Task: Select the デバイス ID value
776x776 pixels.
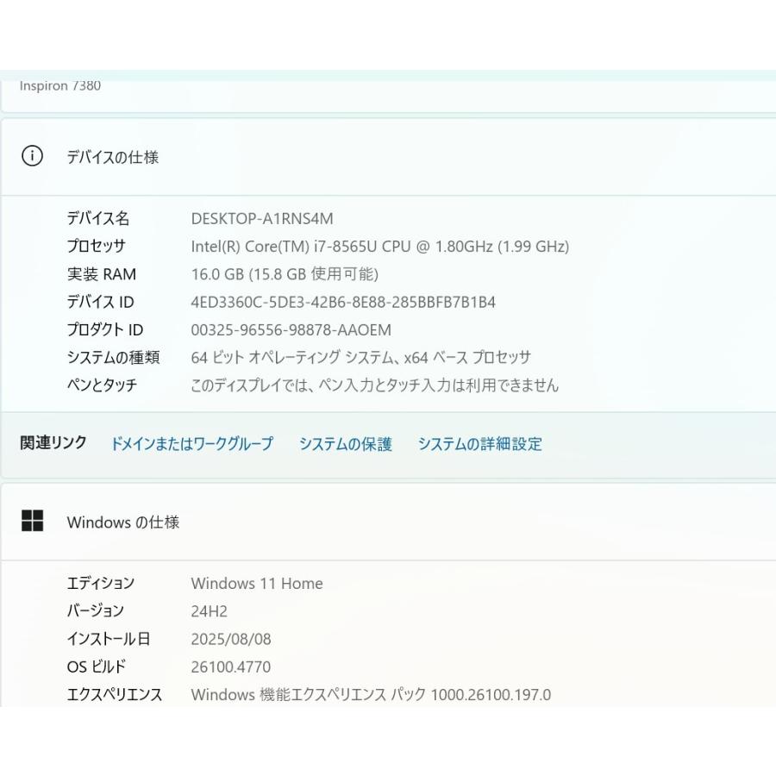Action: point(342,302)
